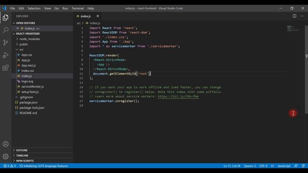Image resolution: width=308 pixels, height=173 pixels.
Task: Open the Edit menu
Action: point(21,8)
